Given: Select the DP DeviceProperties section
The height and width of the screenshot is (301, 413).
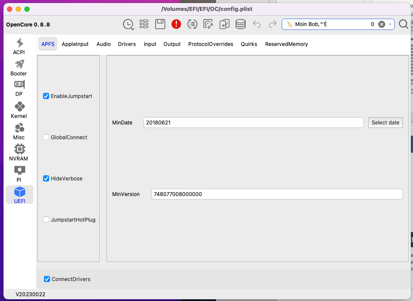Looking at the screenshot, I should 19,88.
